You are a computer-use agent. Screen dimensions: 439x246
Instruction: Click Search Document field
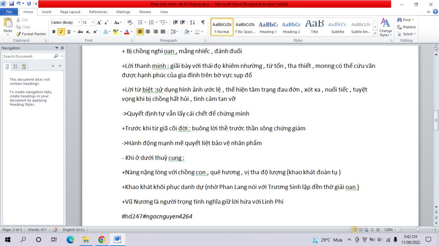pyautogui.click(x=27, y=56)
